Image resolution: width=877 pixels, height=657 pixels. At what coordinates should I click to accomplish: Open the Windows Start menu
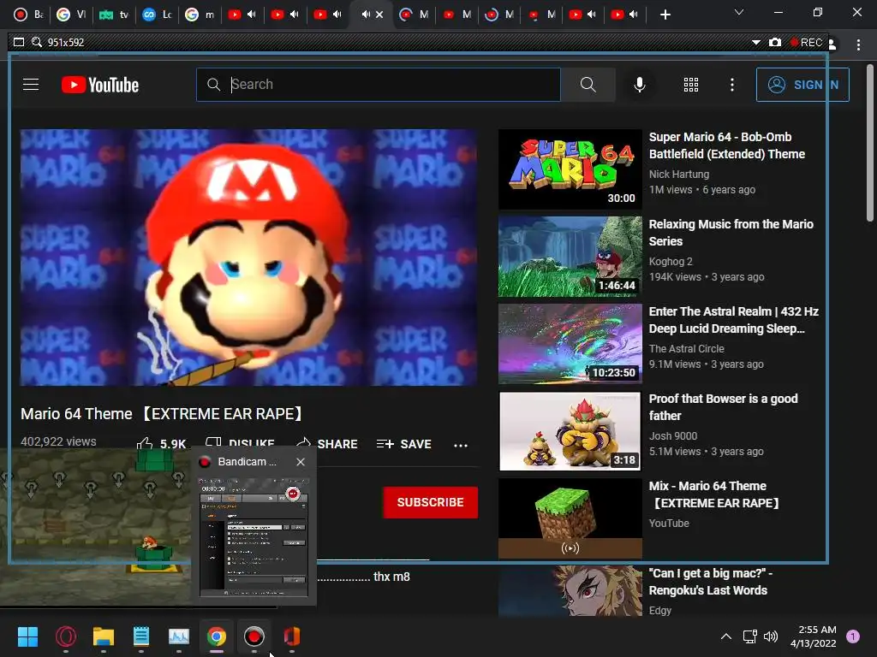tap(28, 636)
